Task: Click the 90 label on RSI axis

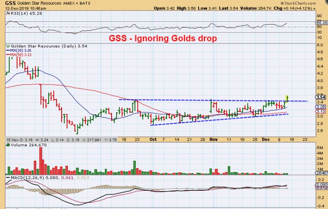Action: coord(319,16)
